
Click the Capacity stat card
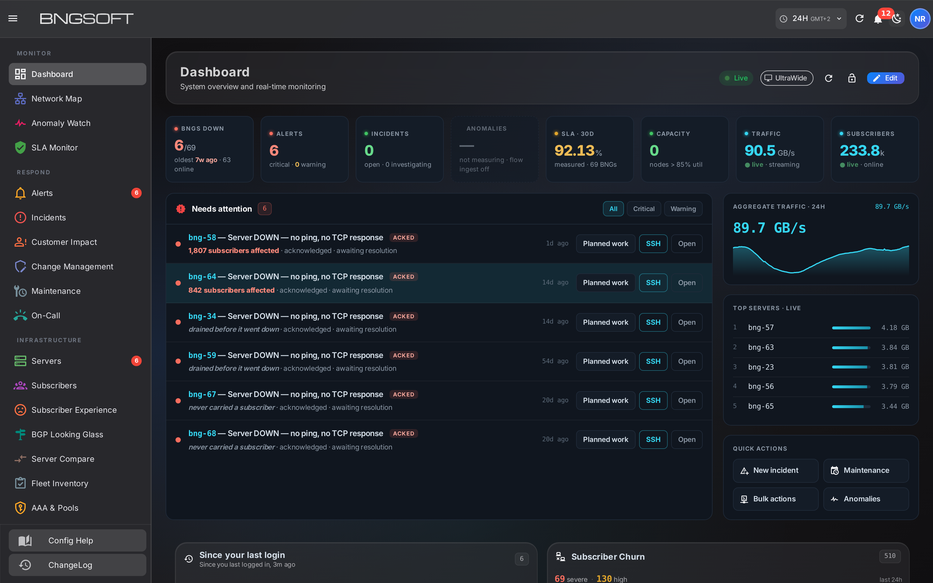click(x=685, y=149)
